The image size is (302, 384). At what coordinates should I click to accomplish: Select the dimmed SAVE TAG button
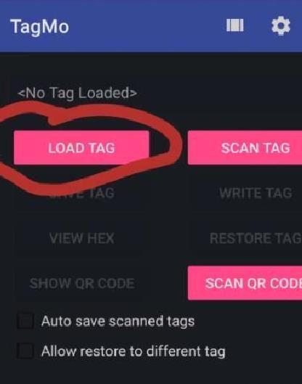(81, 193)
